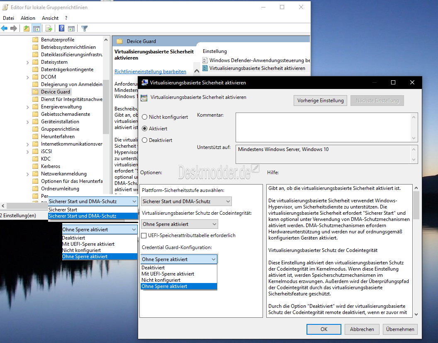Select Windows Defender-Anwendungssteuerung setting row
Screen dimensions: 438x343
point(256,60)
